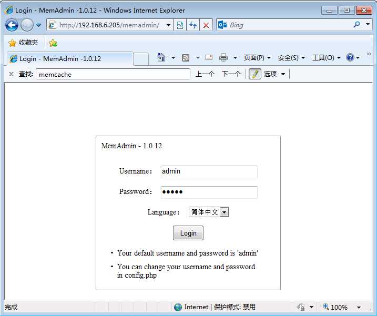Click the Username input field
This screenshot has height=316, width=377.
[209, 172]
